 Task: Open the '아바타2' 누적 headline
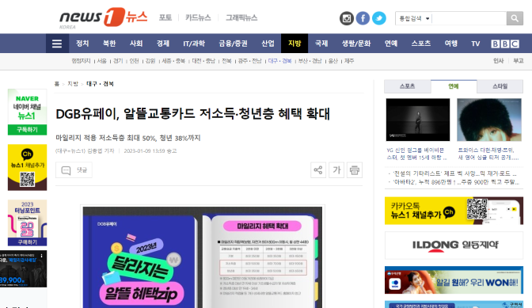455,182
